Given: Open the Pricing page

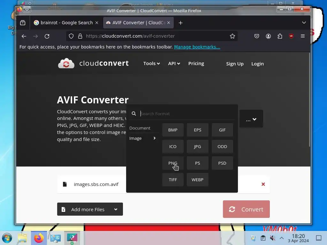Looking at the screenshot, I should pos(196,63).
